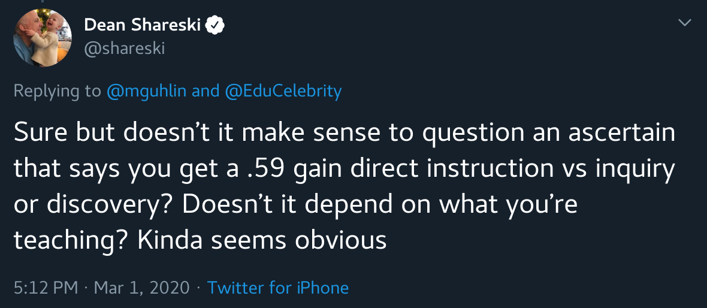Click the display name Dean Shareski
The width and height of the screenshot is (707, 308).
tap(143, 25)
